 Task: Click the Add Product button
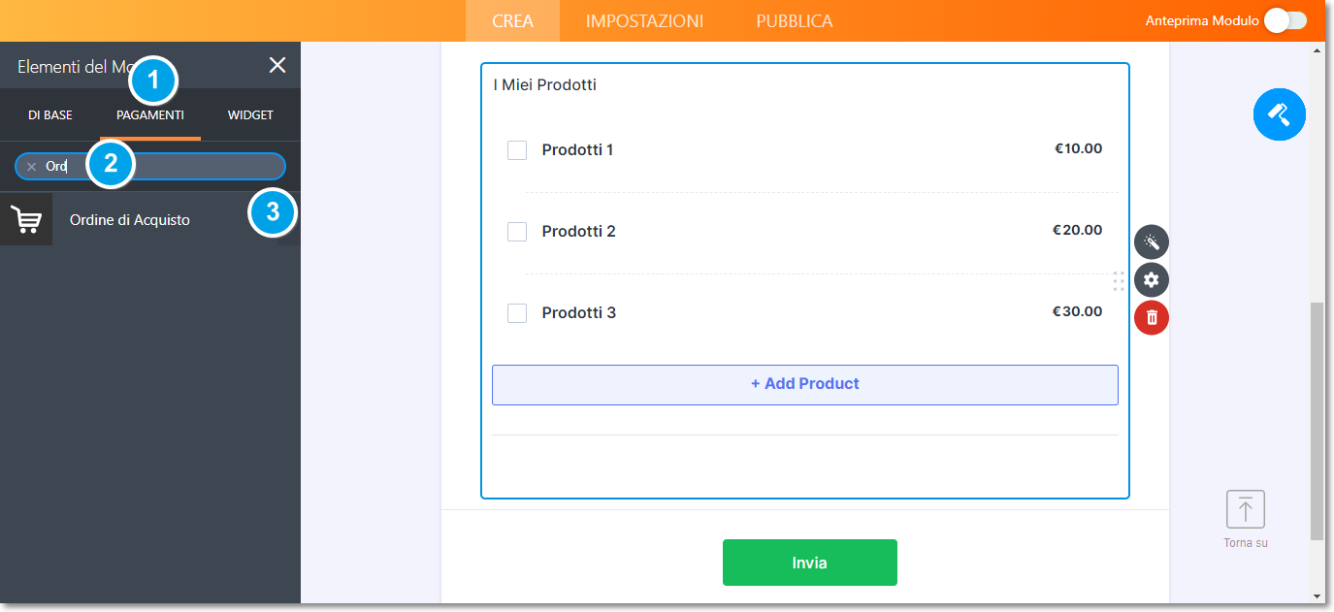click(804, 384)
